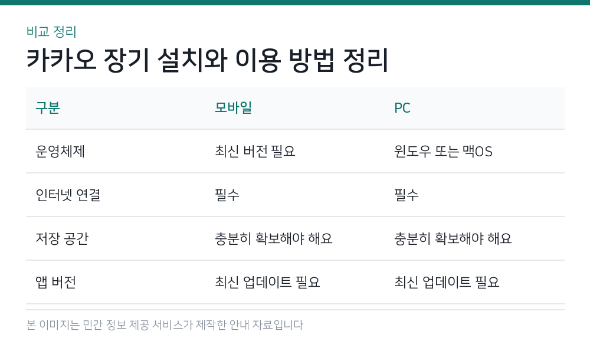Click the '앱 버전' row label

[55, 282]
